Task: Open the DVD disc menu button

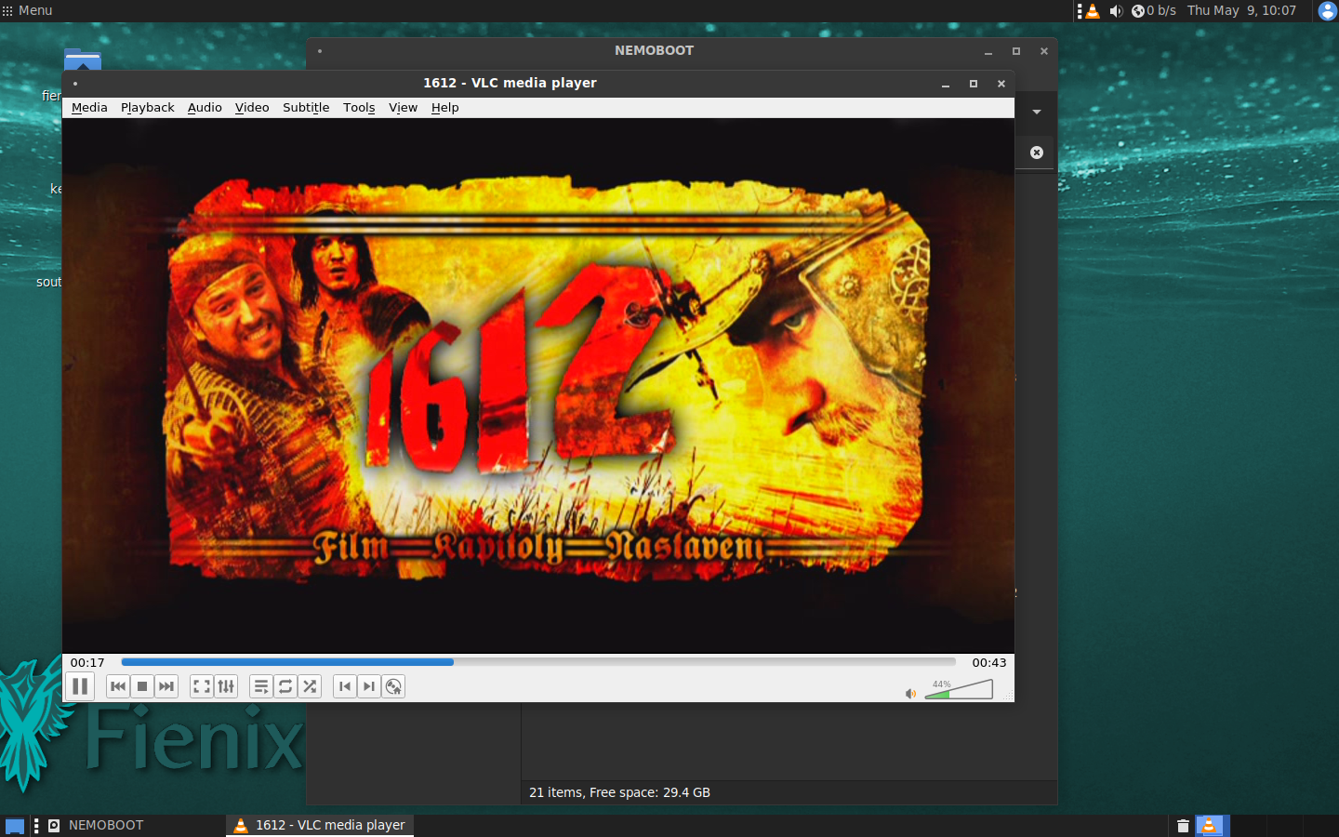Action: point(393,686)
